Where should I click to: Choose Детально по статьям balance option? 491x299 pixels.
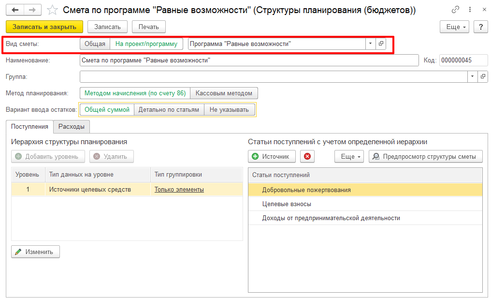pyautogui.click(x=169, y=110)
